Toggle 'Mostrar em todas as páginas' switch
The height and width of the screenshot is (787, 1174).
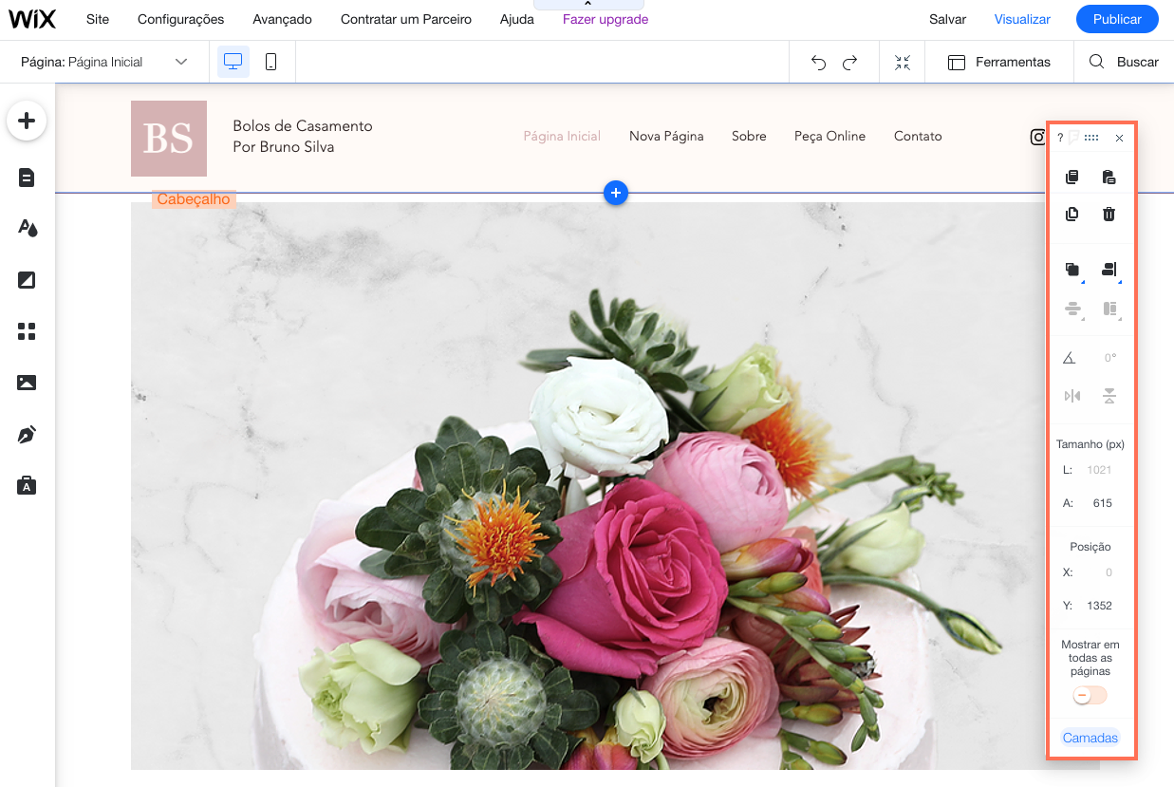pyautogui.click(x=1090, y=696)
